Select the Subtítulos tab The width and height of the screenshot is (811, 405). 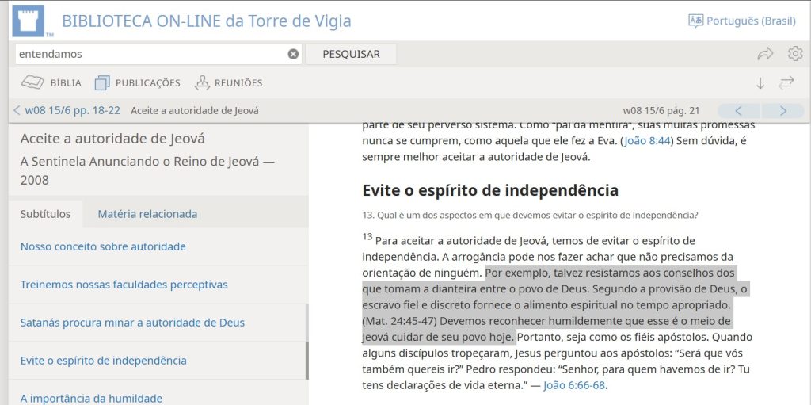45,213
